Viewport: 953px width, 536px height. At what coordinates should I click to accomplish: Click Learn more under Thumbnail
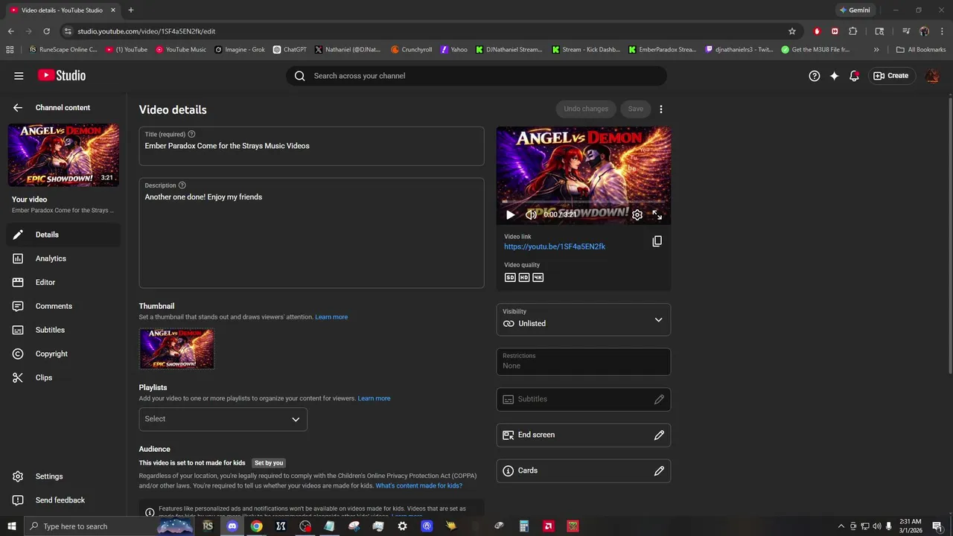[331, 317]
